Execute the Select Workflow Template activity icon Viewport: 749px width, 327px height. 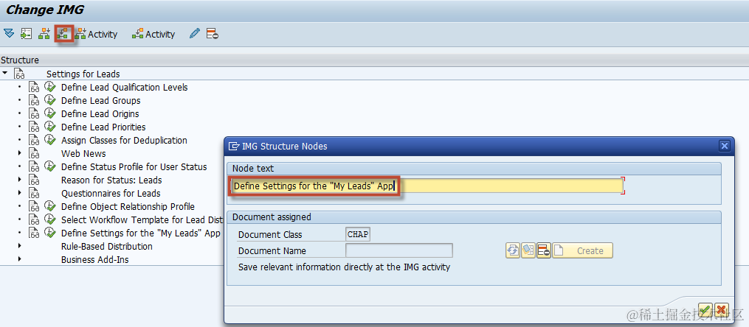[x=49, y=219]
